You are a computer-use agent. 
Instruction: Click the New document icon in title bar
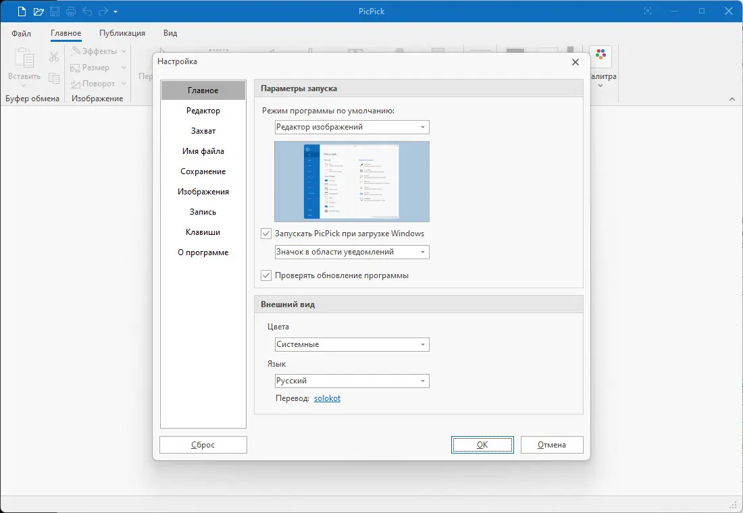tap(22, 11)
